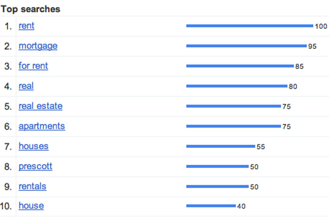Click the prescott row popularity bar
The width and height of the screenshot is (329, 218).
pos(217,167)
